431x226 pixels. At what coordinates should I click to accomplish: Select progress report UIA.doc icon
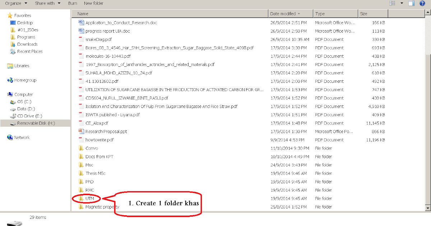coord(81,31)
